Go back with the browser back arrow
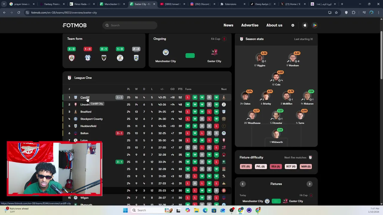 [x=4, y=13]
